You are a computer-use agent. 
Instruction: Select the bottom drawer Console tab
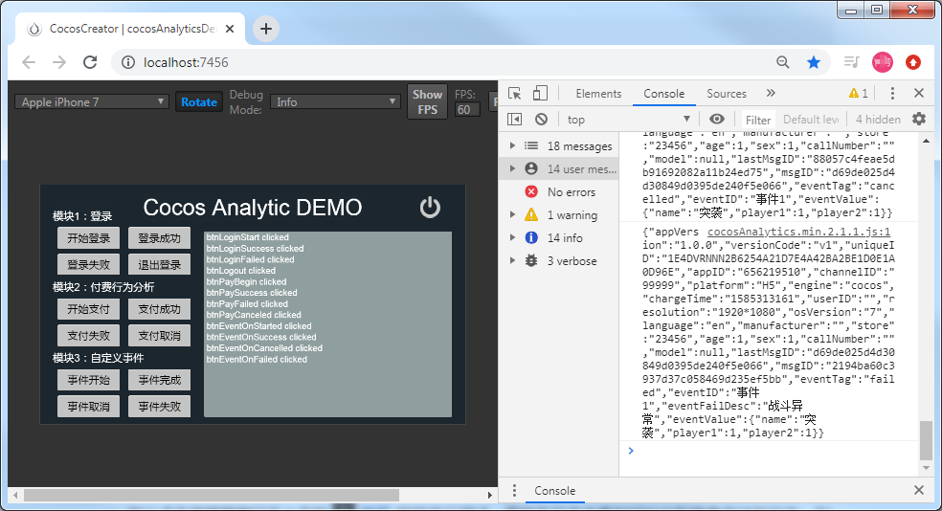click(554, 491)
